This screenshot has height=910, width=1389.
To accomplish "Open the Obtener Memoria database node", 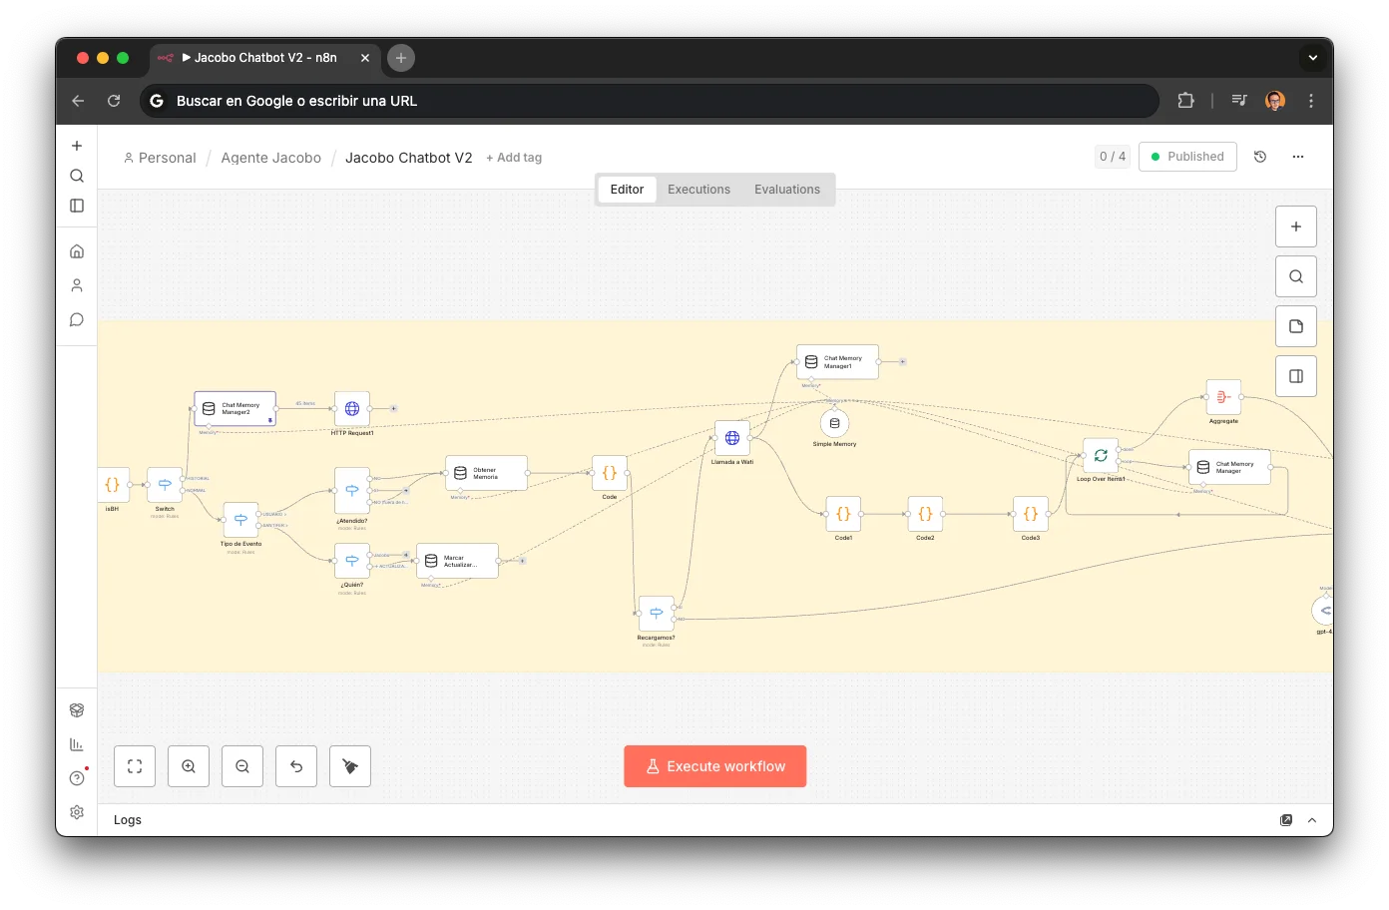I will 485,472.
